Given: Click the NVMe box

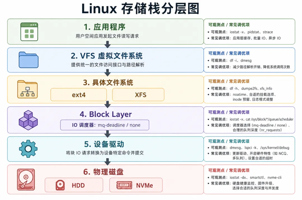Looking at the screenshot, I should click(136, 185).
